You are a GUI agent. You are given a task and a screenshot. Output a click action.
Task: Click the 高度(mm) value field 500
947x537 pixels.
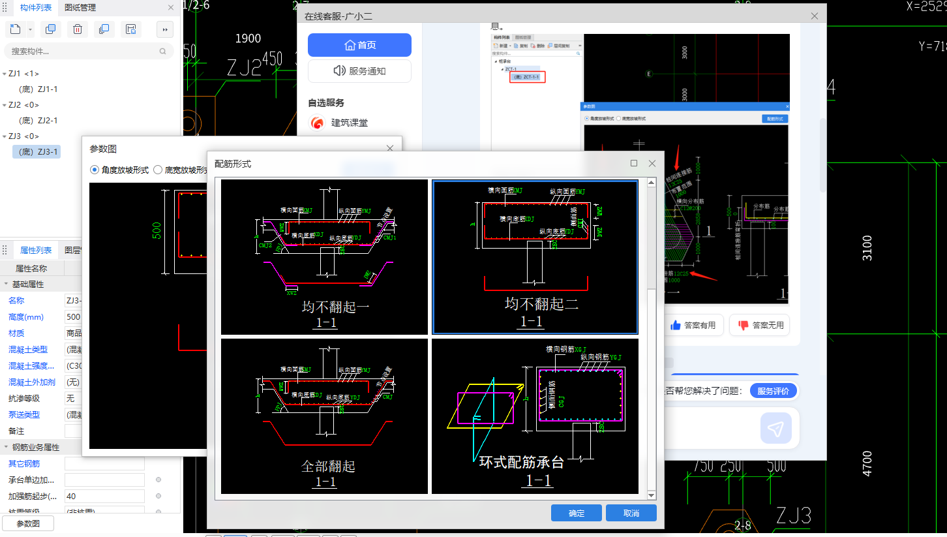click(x=73, y=317)
